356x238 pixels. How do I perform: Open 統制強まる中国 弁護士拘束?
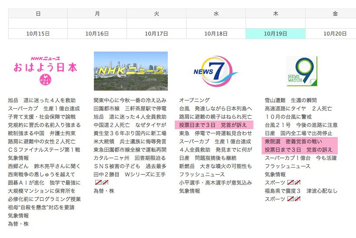[x=42, y=133]
